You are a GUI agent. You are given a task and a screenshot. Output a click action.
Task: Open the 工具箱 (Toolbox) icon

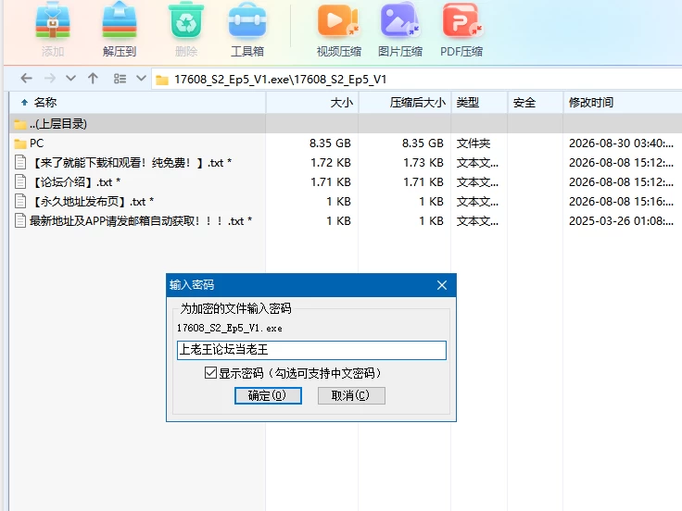[247, 21]
